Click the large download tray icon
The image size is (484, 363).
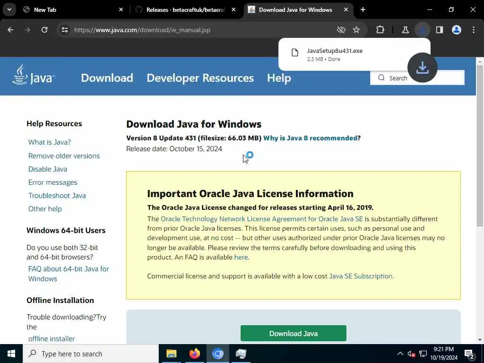[x=422, y=68]
